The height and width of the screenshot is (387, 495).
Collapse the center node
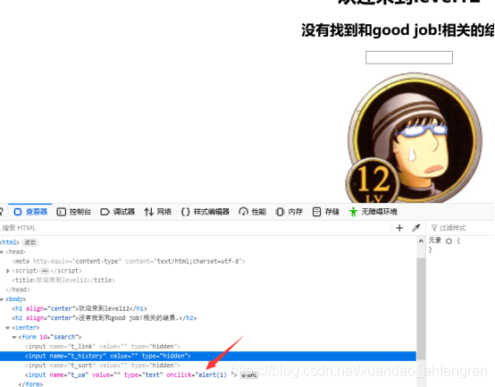pos(8,328)
